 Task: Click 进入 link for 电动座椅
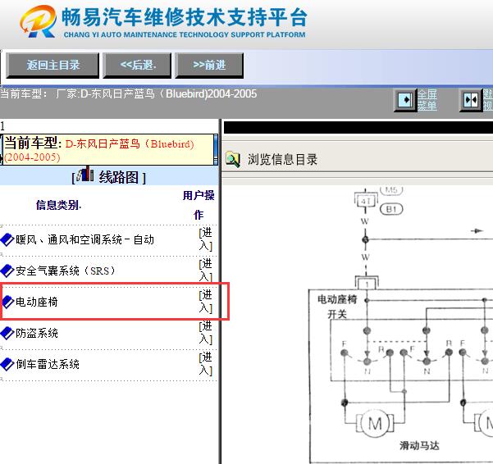click(206, 301)
